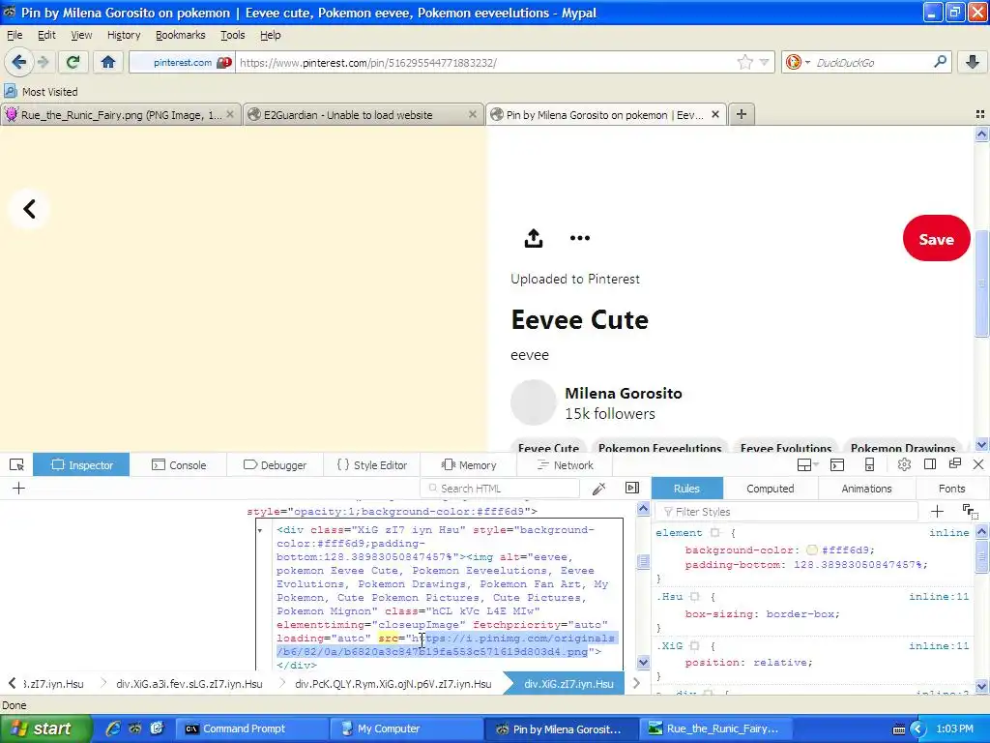Click the Pinterest back chevron
The height and width of the screenshot is (743, 990).
pyautogui.click(x=29, y=209)
